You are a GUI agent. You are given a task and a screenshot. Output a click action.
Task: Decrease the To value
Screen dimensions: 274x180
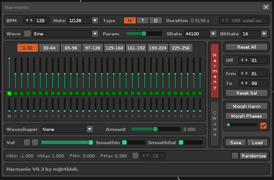242,83
